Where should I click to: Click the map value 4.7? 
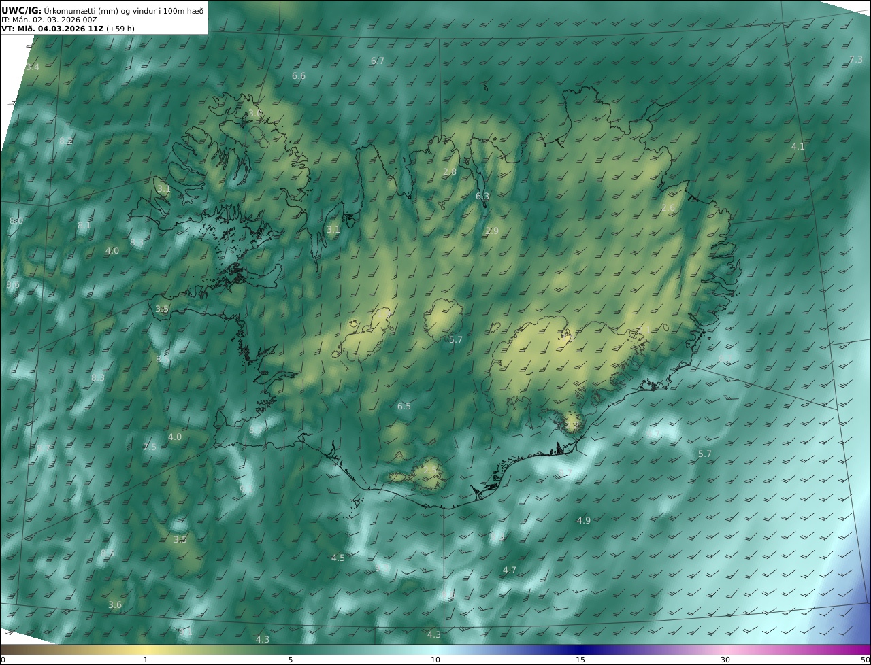(510, 570)
